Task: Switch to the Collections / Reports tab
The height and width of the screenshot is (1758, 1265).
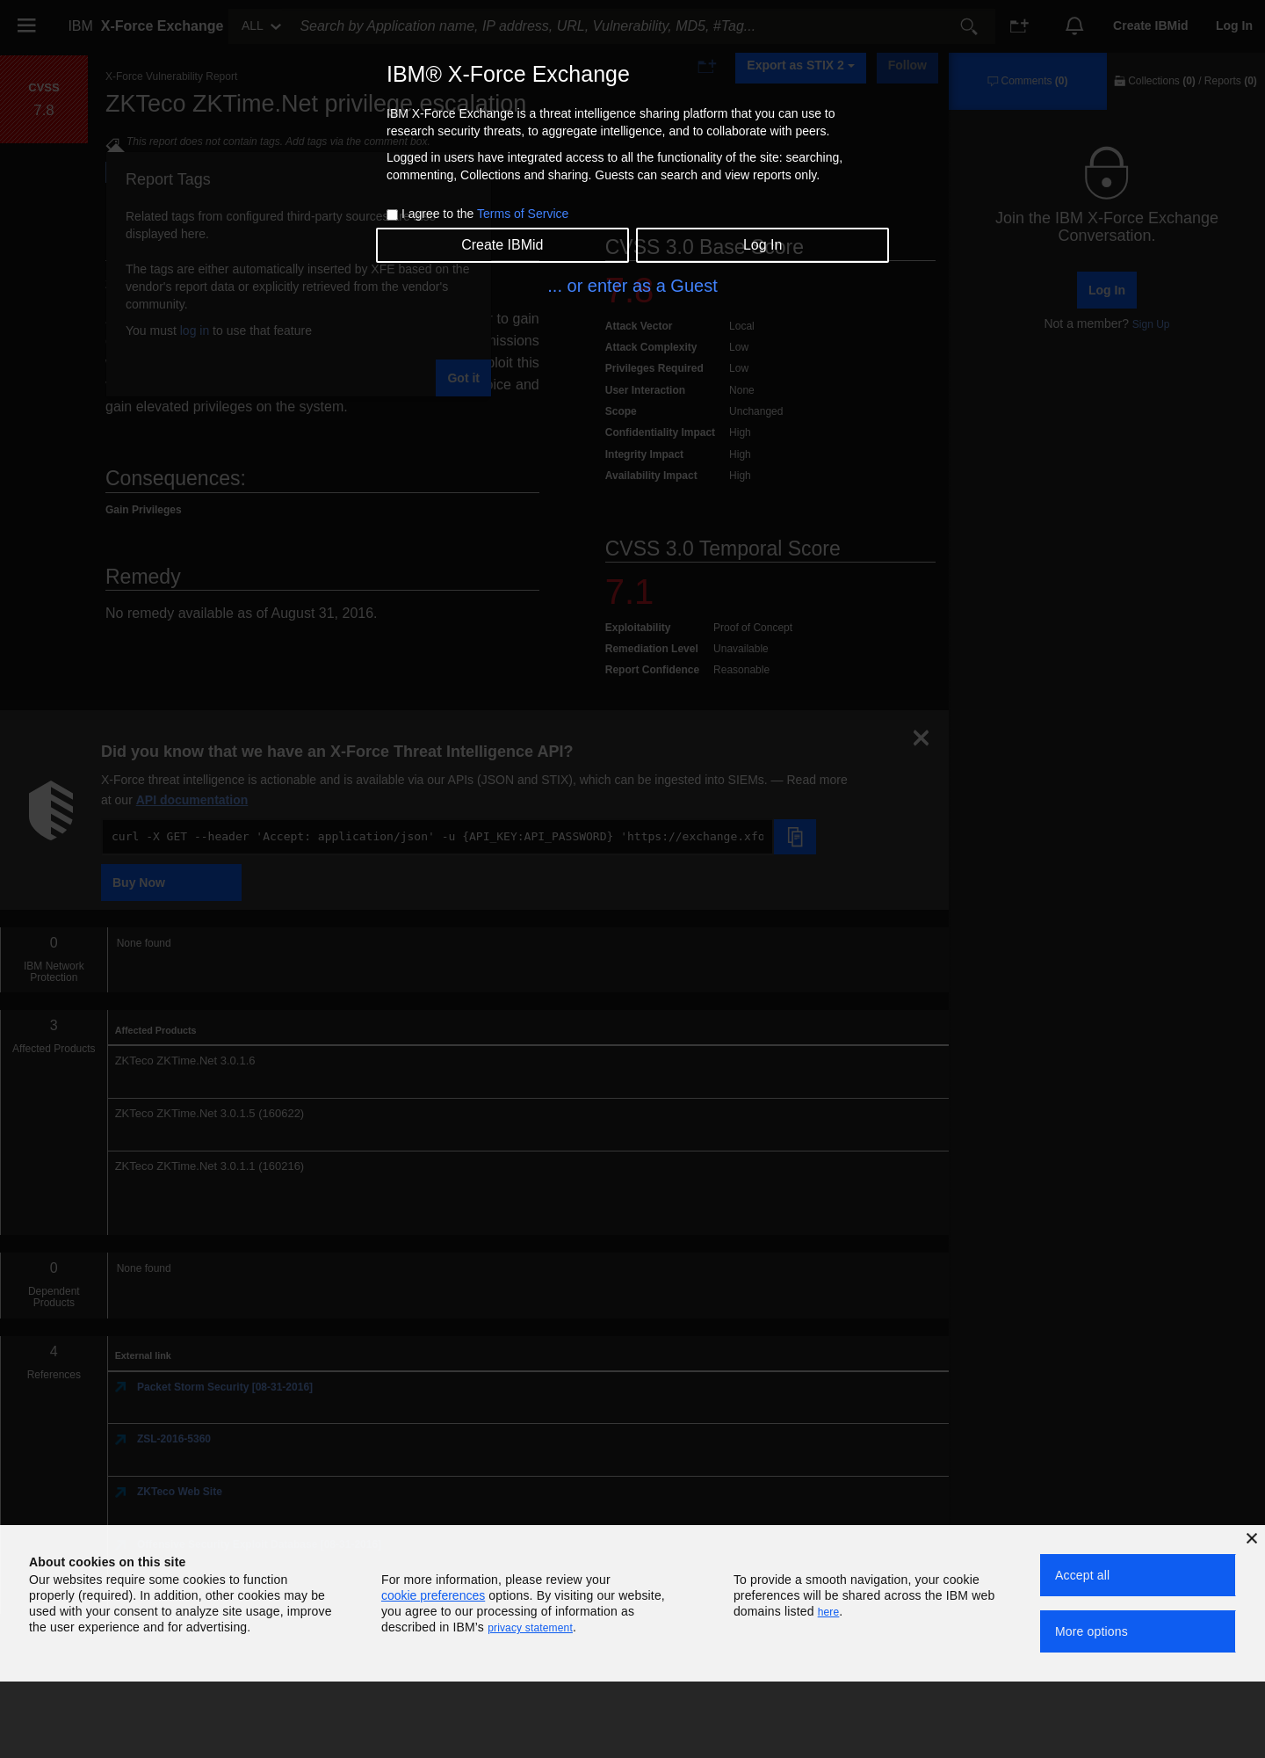Action: [1186, 81]
